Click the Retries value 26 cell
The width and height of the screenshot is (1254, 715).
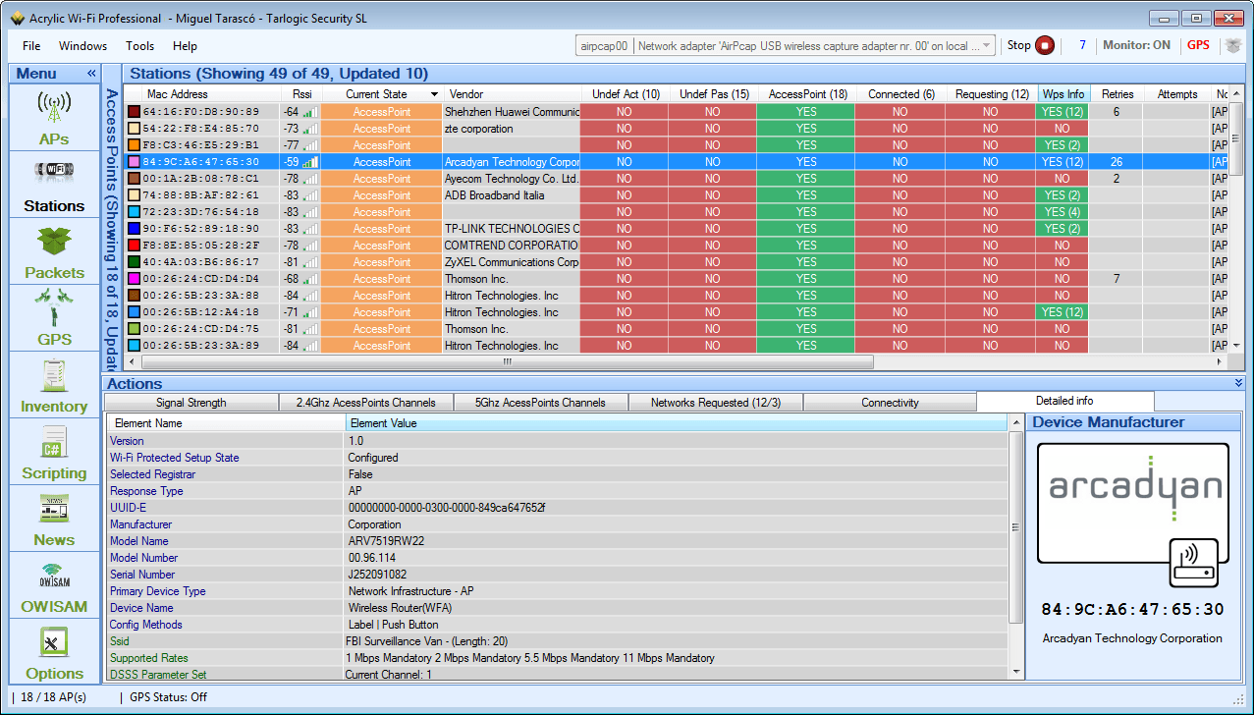coord(1117,162)
